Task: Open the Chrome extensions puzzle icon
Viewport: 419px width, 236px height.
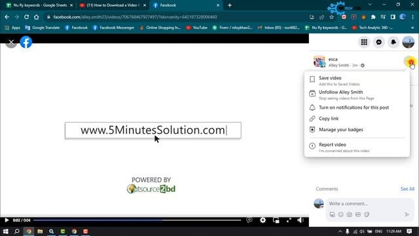Action: tap(373, 17)
